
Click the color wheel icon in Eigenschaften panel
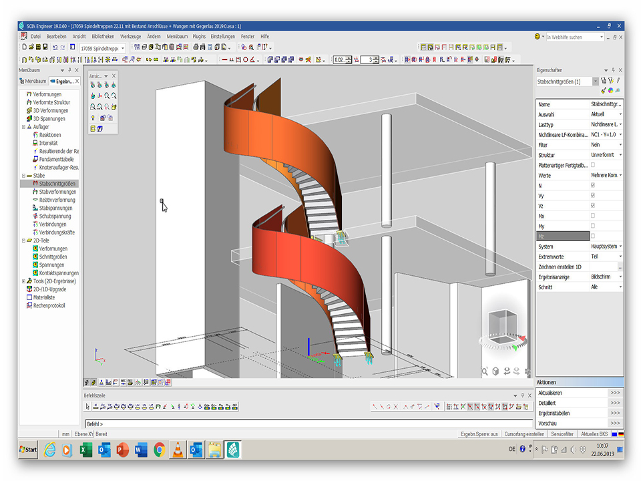click(611, 90)
